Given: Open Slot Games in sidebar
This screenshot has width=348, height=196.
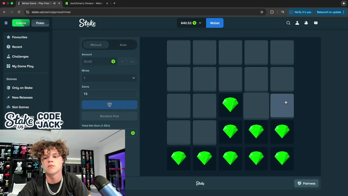Looking at the screenshot, I should click(20, 107).
